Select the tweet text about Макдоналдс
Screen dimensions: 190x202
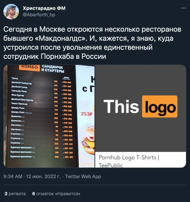[92, 43]
